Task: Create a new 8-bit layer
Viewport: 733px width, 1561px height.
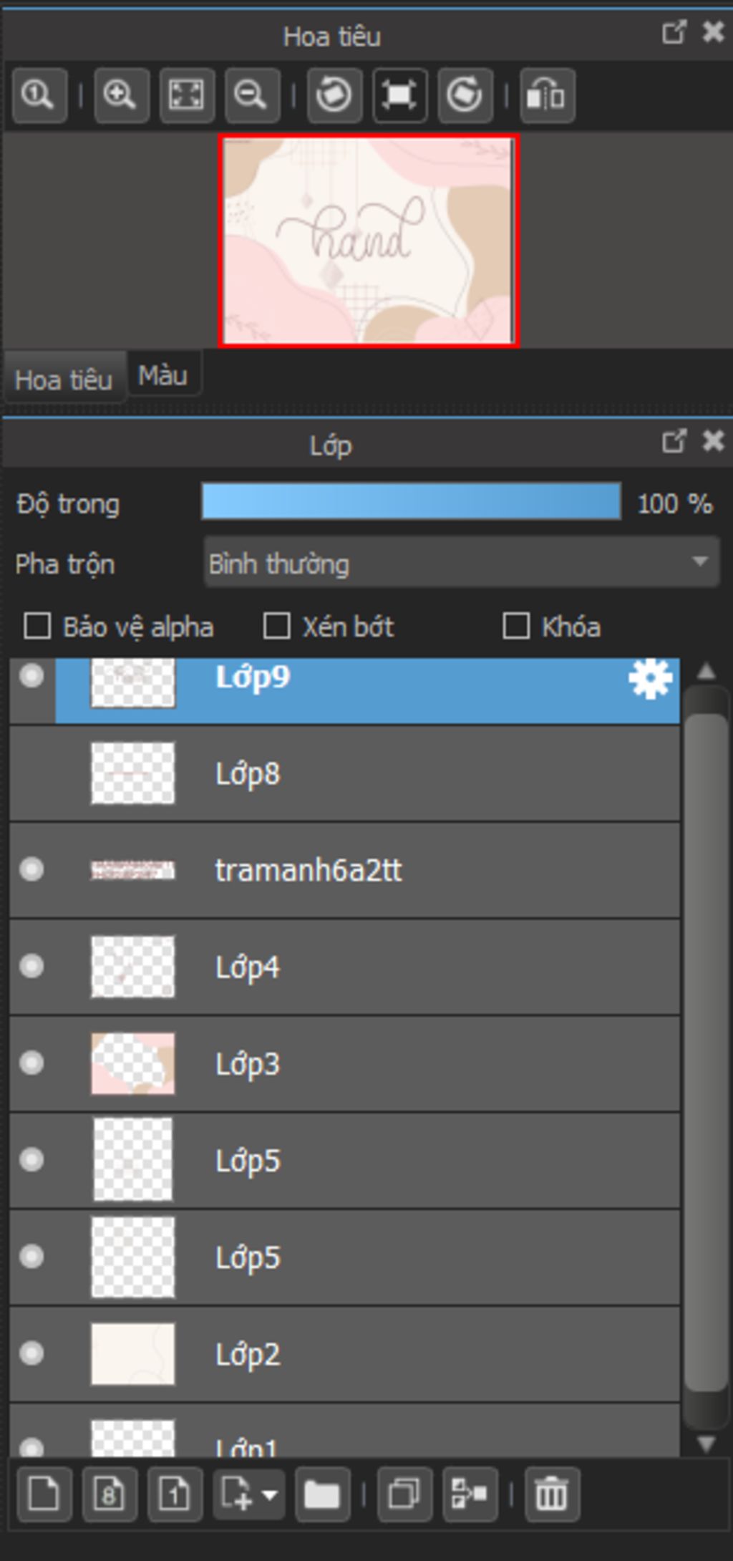Action: [x=110, y=1494]
